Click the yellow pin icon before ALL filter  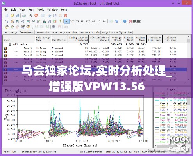(60, 21)
